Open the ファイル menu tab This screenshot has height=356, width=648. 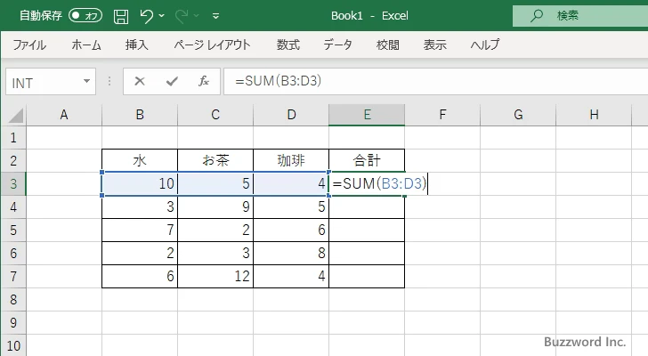29,44
